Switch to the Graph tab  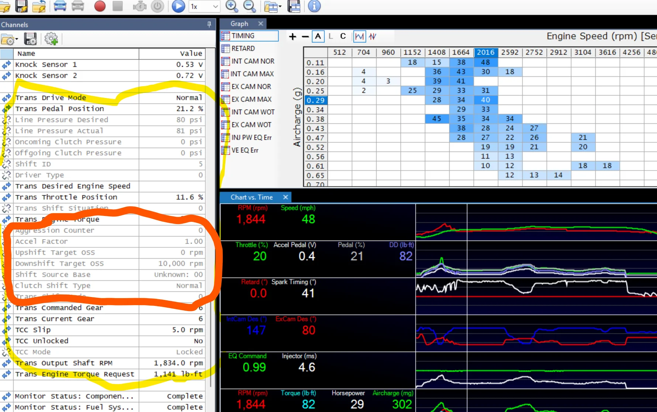tap(239, 24)
